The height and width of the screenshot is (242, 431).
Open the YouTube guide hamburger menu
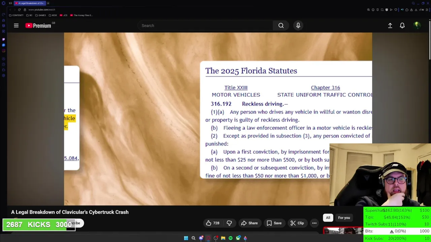coord(16,26)
